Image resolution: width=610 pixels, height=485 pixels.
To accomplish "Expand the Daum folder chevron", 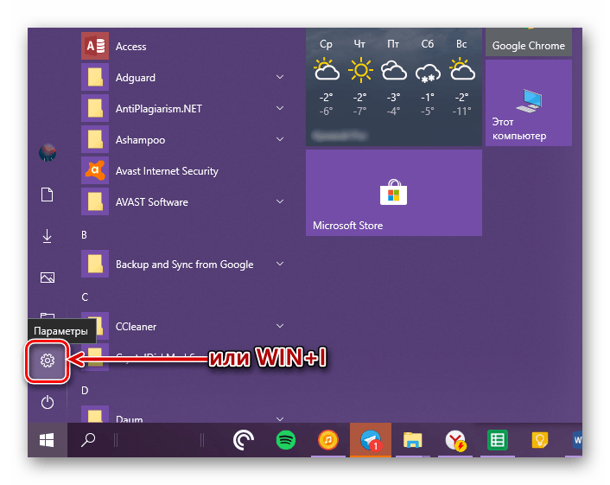I will tap(280, 418).
